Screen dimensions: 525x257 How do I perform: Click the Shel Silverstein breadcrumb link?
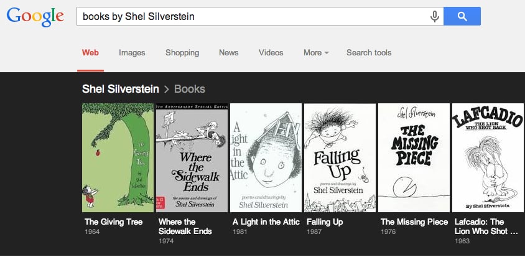pos(121,89)
